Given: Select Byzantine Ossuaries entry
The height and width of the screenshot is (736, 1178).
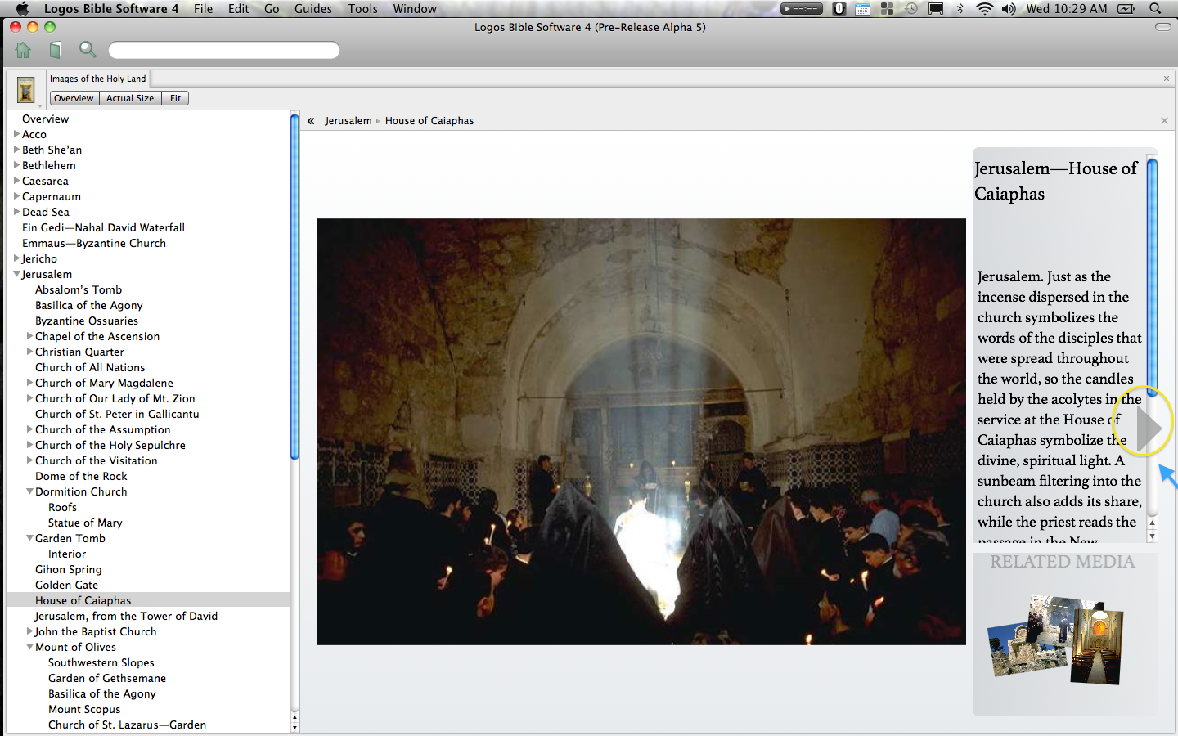Looking at the screenshot, I should (x=87, y=321).
